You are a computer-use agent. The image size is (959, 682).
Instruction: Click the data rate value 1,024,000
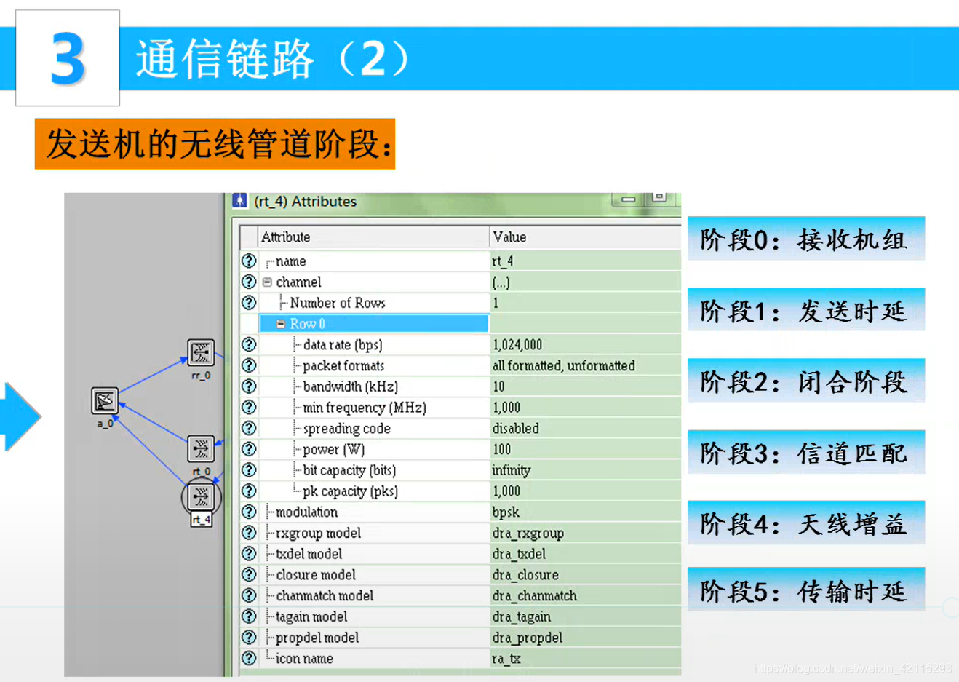(x=517, y=344)
